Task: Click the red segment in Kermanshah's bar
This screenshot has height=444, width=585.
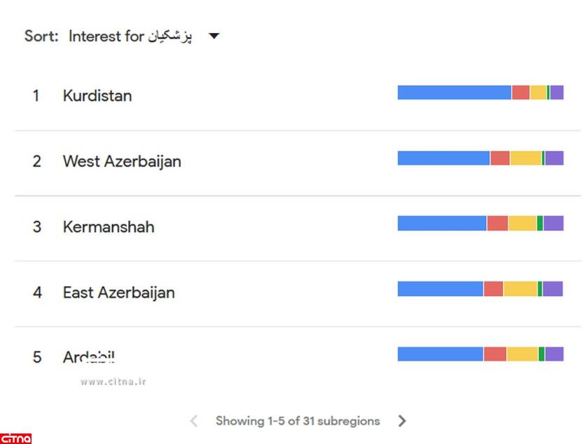Action: point(497,223)
